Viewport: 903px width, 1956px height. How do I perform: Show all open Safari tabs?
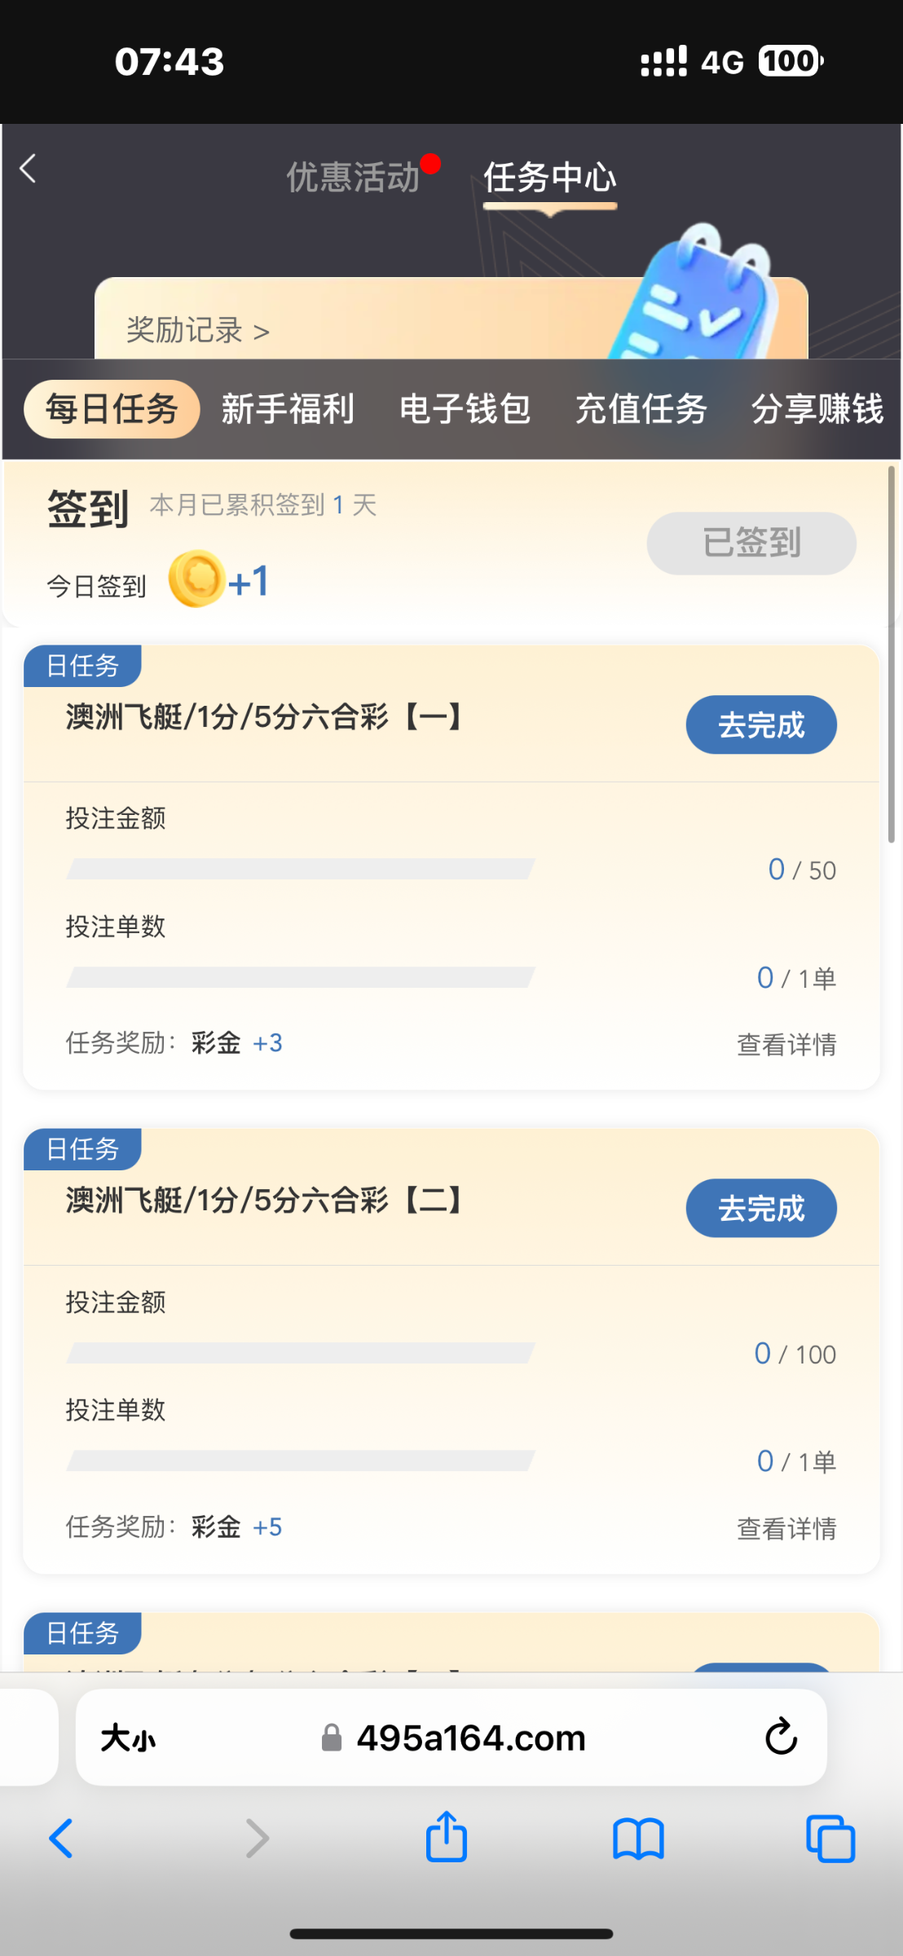pos(830,1839)
